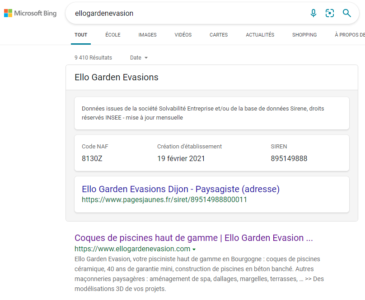Open the SHOPPING tab
Image resolution: width=365 pixels, height=300 pixels.
(304, 35)
